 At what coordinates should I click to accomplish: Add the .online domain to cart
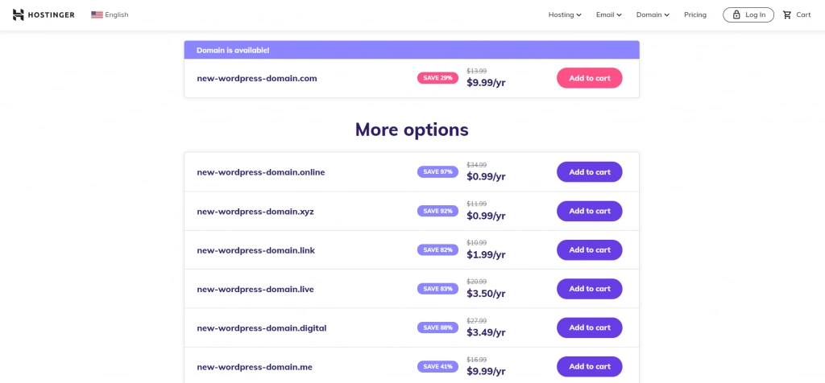tap(589, 172)
